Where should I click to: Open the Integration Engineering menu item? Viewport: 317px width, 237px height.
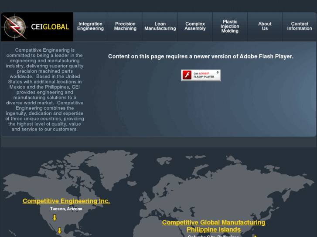pos(90,26)
